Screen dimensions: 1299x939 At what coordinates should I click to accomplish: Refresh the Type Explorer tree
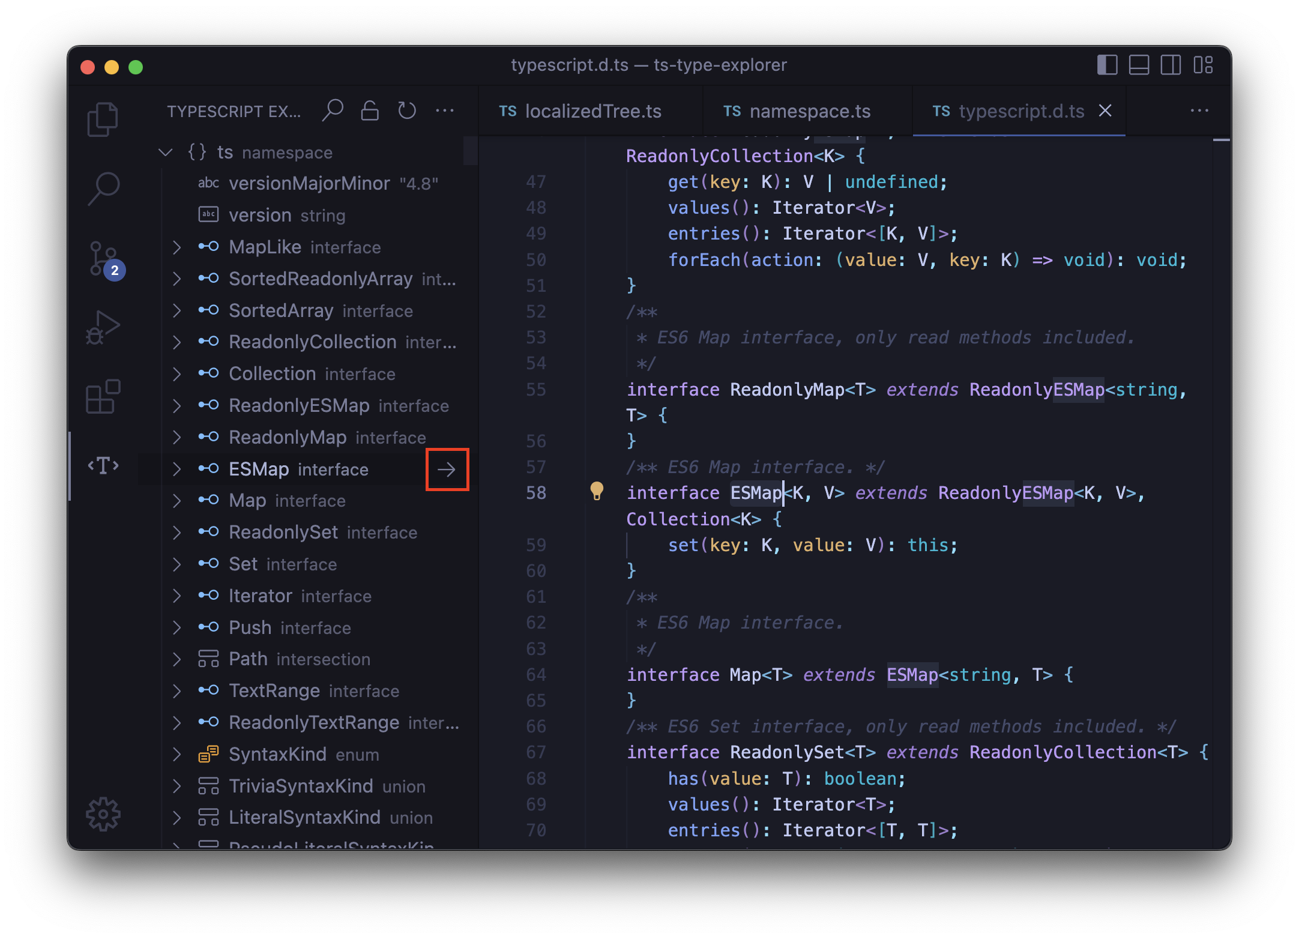[407, 110]
